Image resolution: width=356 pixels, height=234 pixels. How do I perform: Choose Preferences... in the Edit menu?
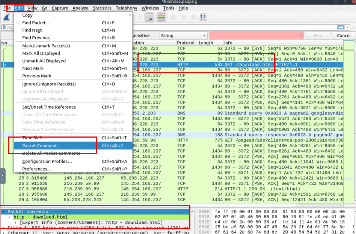[36, 169]
